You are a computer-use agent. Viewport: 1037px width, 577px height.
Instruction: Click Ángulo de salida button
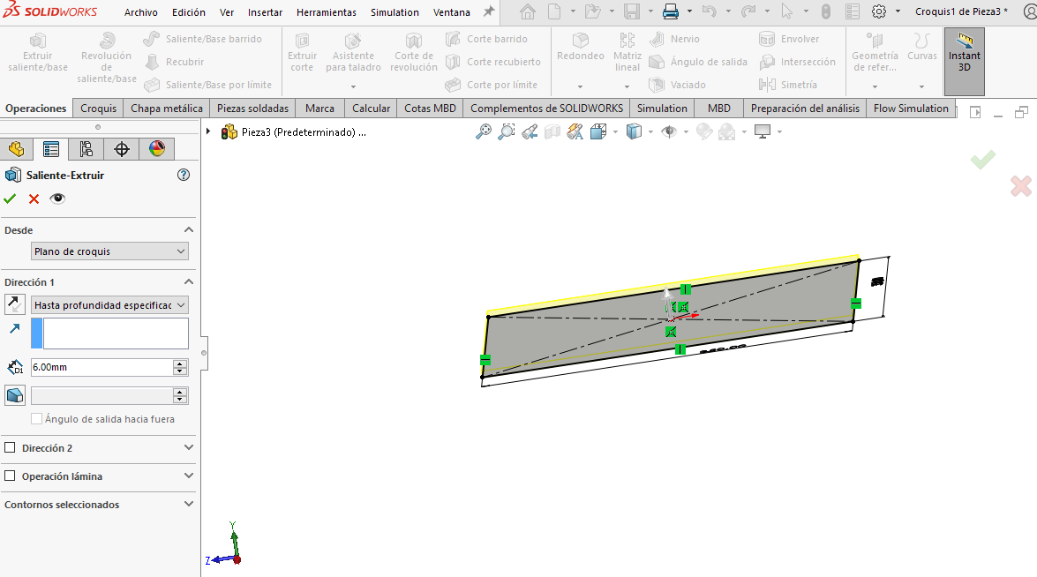point(698,62)
